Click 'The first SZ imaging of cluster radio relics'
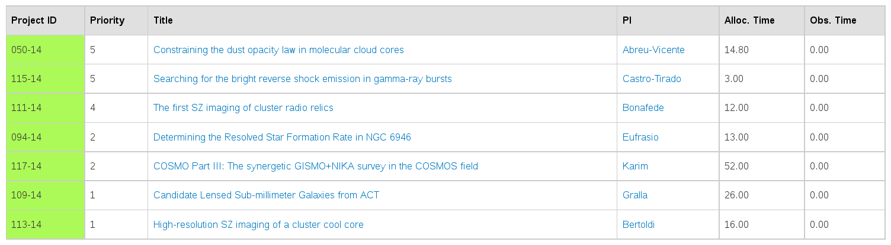This screenshot has width=891, height=245. point(243,107)
